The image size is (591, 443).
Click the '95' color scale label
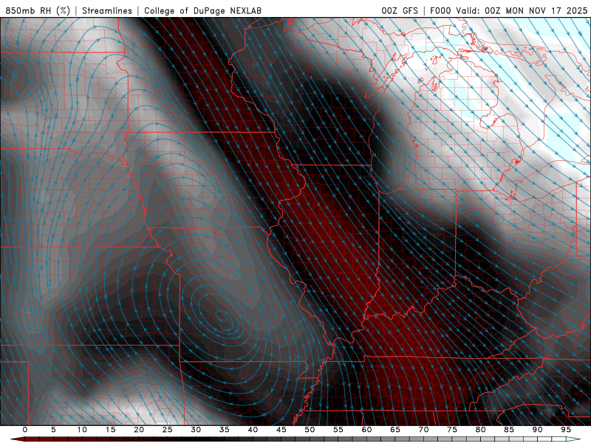click(x=566, y=430)
